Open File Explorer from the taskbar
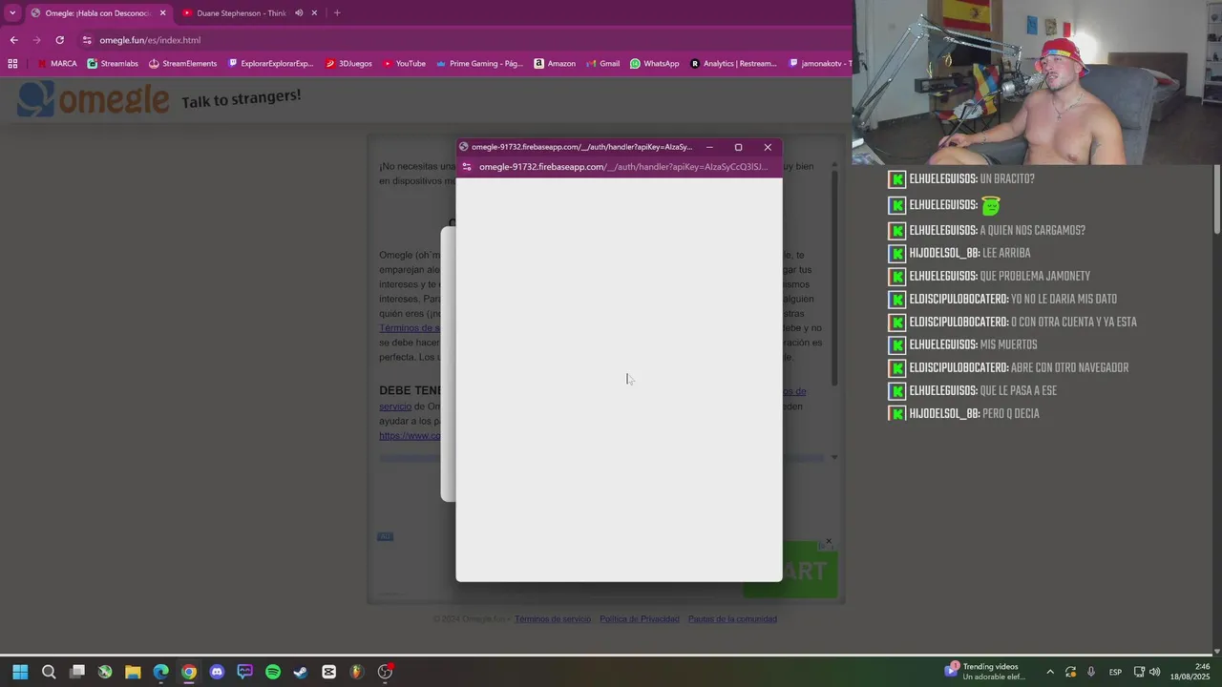The image size is (1222, 687). click(x=133, y=672)
